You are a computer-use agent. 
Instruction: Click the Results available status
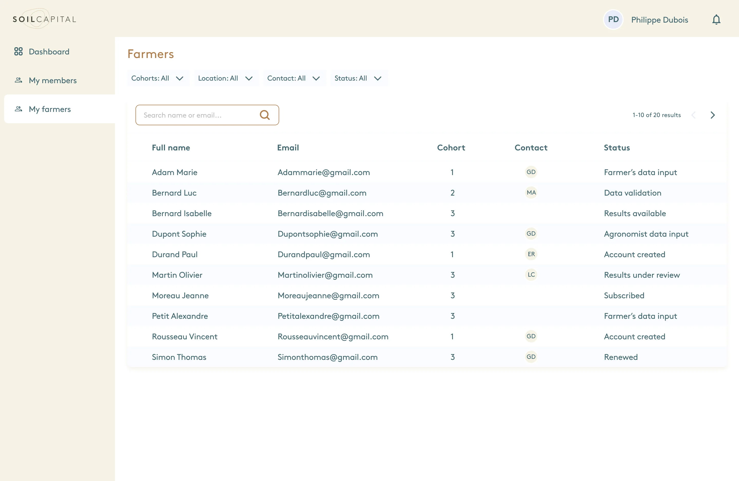point(635,213)
